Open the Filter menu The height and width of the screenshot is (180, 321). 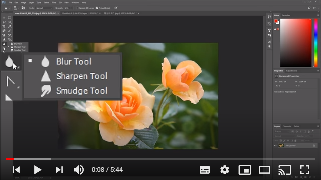click(54, 3)
